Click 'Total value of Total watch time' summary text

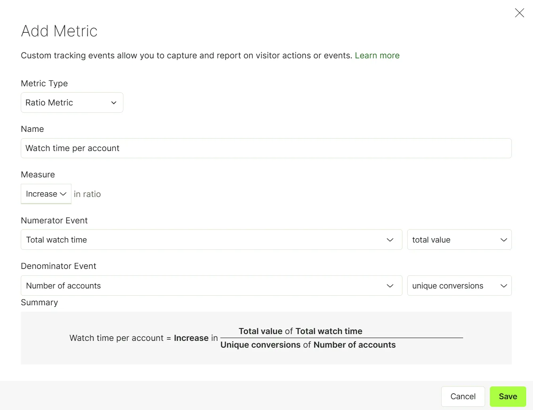(301, 331)
